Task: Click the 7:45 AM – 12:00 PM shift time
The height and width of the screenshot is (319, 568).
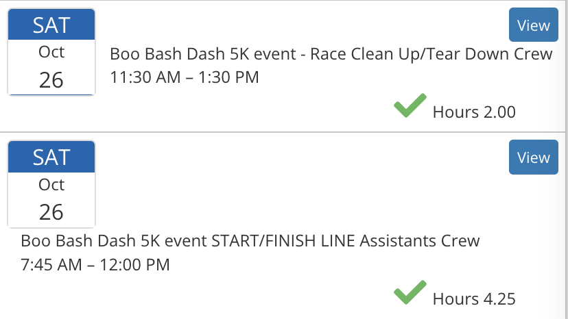Action: [95, 264]
